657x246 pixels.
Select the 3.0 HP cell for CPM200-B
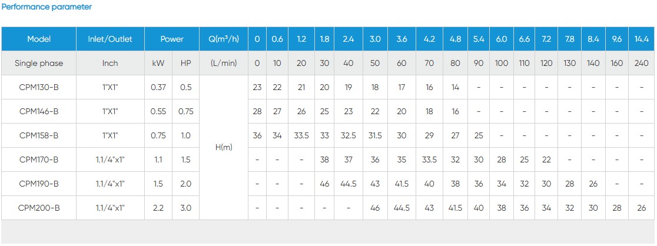click(185, 208)
